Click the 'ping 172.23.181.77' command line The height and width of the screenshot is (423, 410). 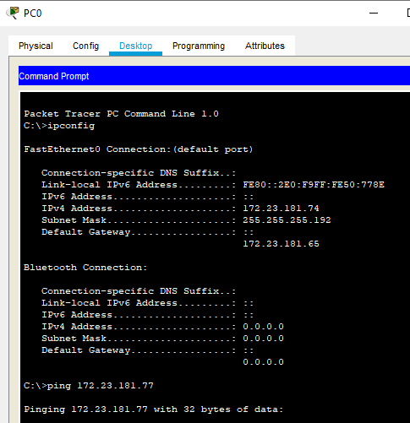pos(89,386)
